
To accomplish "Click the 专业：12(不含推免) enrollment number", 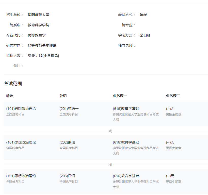I will [x=43, y=56].
